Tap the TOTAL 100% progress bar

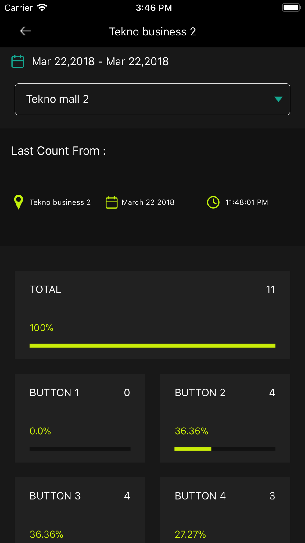(152, 345)
